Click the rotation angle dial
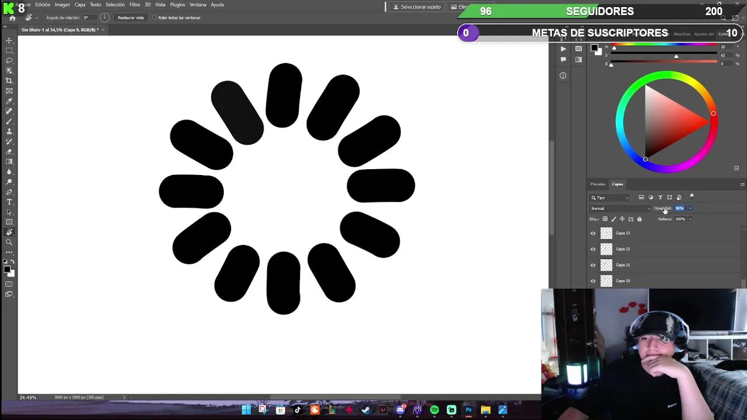747x420 pixels. pos(104,17)
